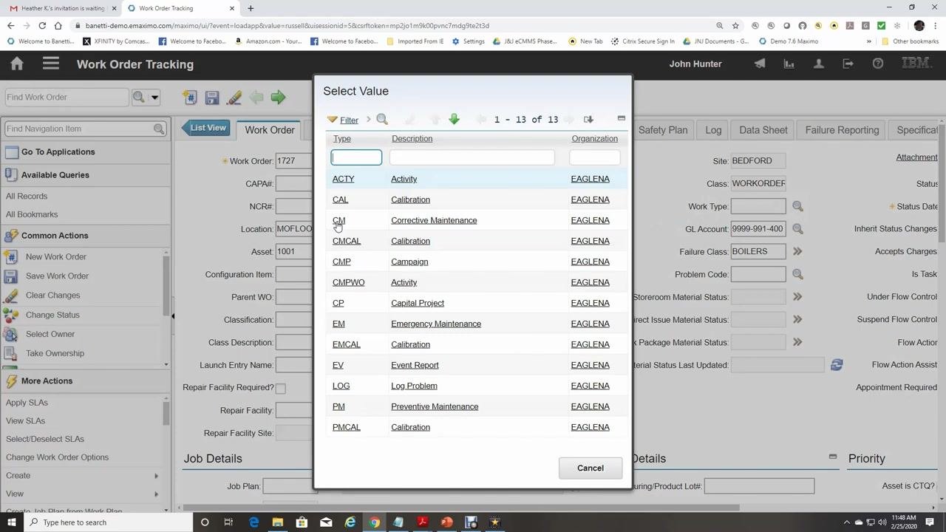Viewport: 946px width, 532px height.
Task: Click Apply SLAs under More Actions
Action: 27,403
